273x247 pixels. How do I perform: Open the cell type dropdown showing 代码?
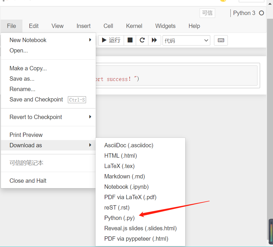click(x=186, y=40)
